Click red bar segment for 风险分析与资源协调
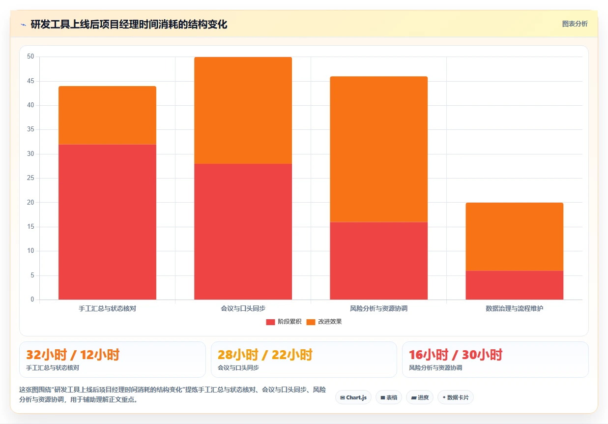The width and height of the screenshot is (608, 424). click(378, 261)
